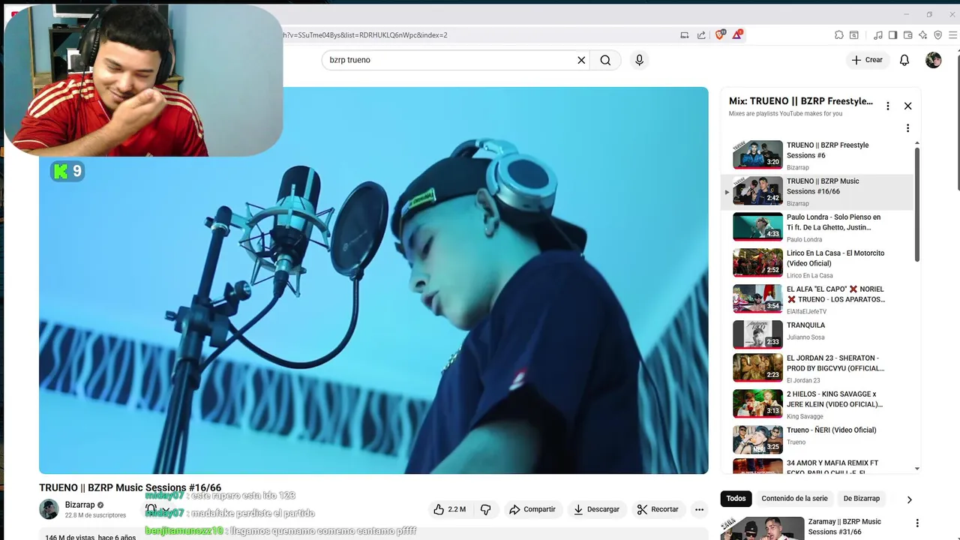The width and height of the screenshot is (960, 540).
Task: Open the Brave Wallet icon
Action: pyautogui.click(x=907, y=35)
